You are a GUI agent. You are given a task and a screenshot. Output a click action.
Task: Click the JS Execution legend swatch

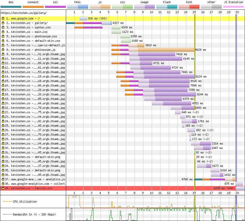(233, 7)
